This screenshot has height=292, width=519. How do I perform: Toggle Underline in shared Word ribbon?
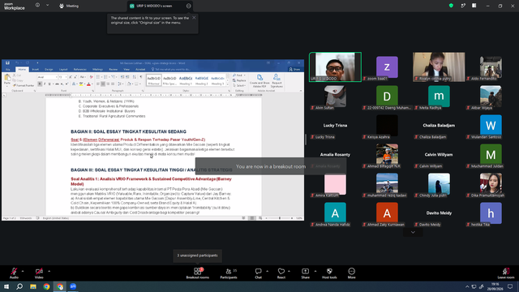(x=49, y=84)
